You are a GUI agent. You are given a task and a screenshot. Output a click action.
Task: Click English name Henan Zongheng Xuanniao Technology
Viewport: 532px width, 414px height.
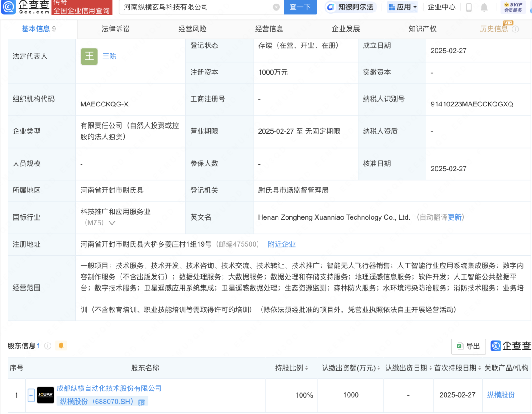click(334, 217)
